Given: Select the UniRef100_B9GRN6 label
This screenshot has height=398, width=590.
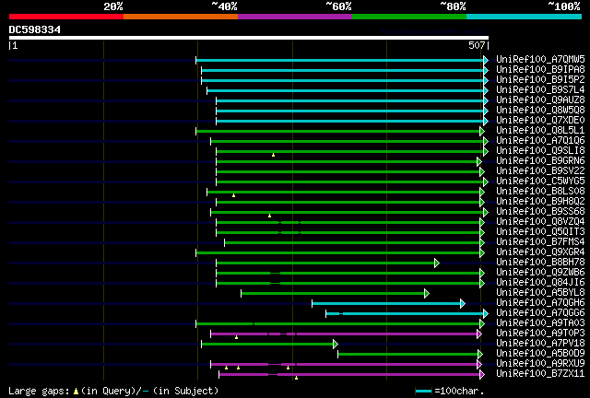Looking at the screenshot, I should tap(540, 160).
